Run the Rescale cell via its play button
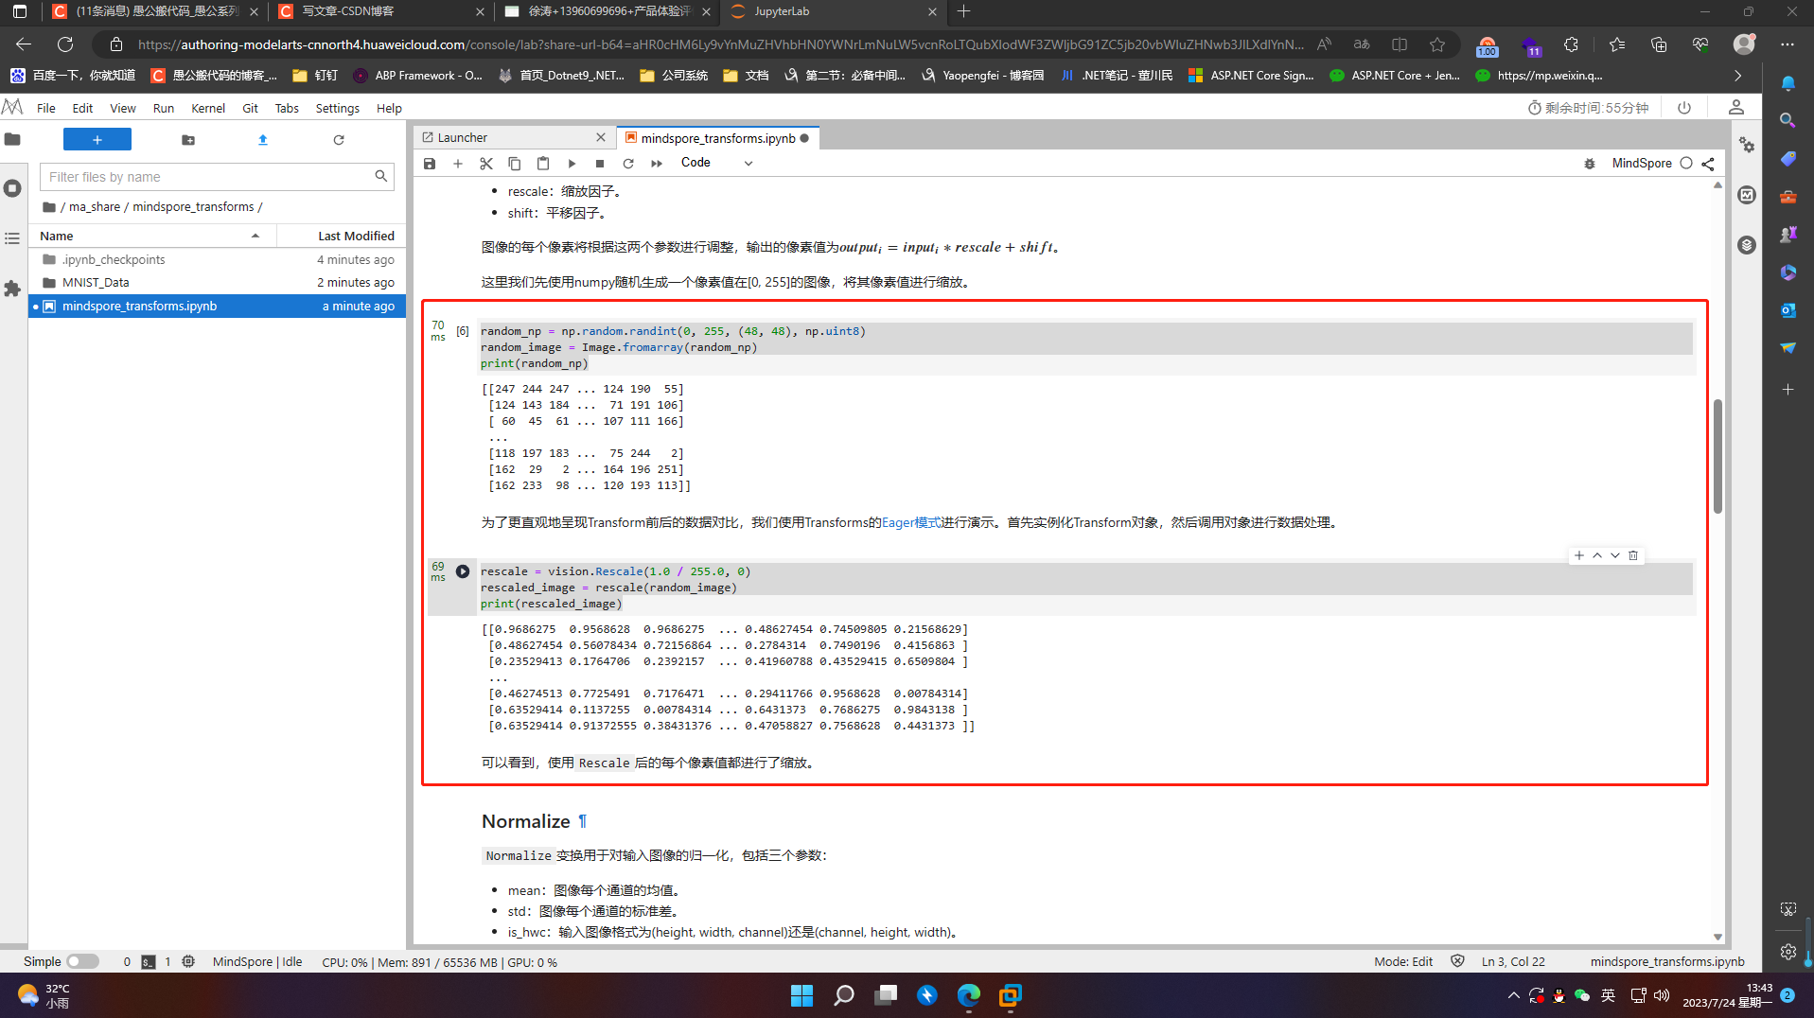The image size is (1814, 1018). pos(463,570)
